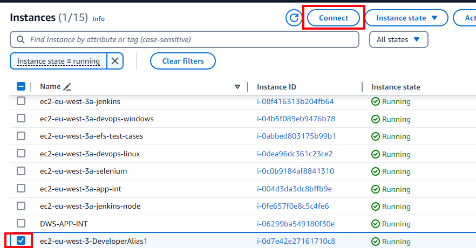The image size is (476, 248).
Task: Open instance i-004d3da3dc8bffb9e link
Action: [294, 189]
